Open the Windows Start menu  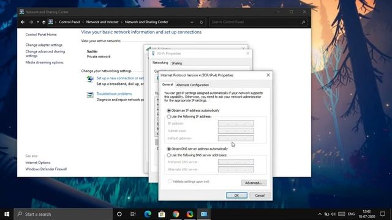click(x=7, y=214)
